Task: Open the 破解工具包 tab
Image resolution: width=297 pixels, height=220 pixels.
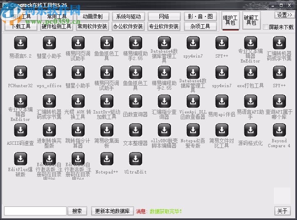Action: click(x=251, y=20)
